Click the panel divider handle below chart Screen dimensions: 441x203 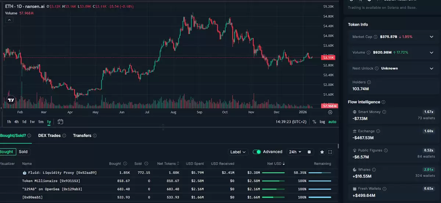tap(163, 127)
